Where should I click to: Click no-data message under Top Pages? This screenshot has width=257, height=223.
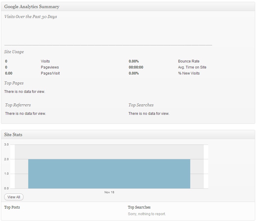(x=25, y=92)
